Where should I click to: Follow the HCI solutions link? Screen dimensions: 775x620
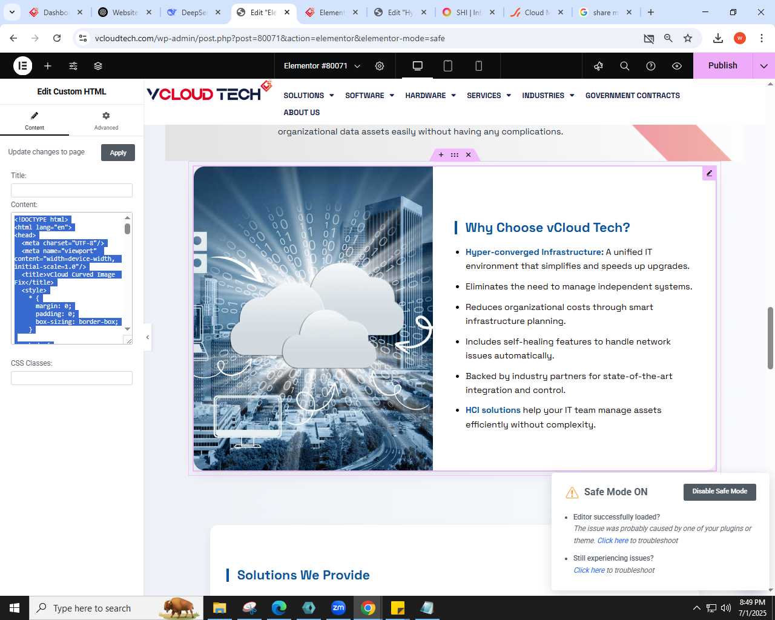pyautogui.click(x=493, y=410)
